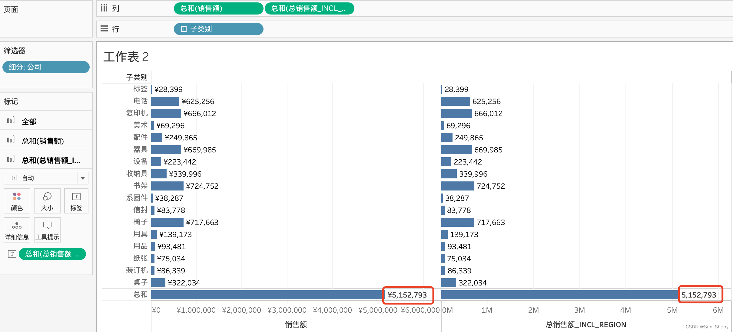Click the 总和(销售额) pill on columns
This screenshot has width=733, height=332.
click(x=218, y=8)
